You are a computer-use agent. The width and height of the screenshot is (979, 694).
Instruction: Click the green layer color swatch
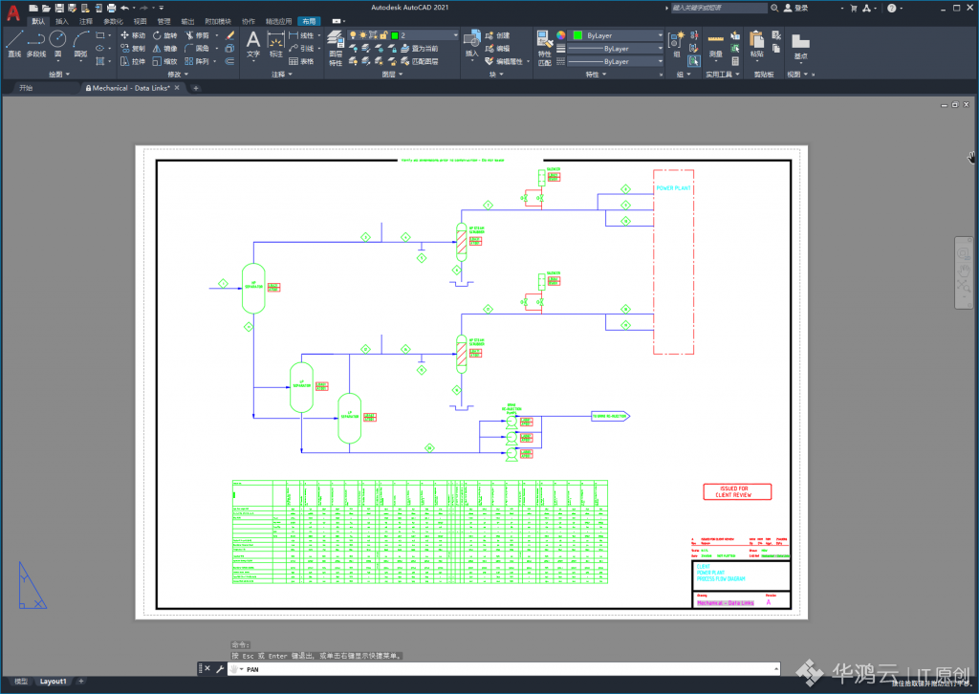coord(394,35)
